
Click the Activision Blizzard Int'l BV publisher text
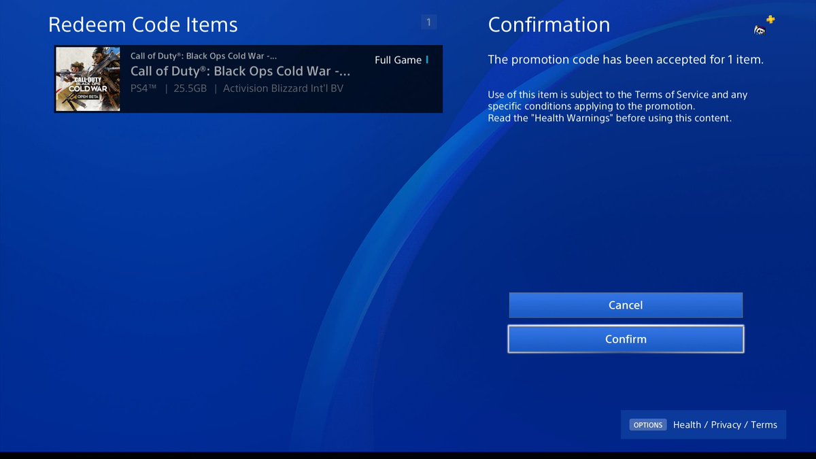pyautogui.click(x=283, y=88)
